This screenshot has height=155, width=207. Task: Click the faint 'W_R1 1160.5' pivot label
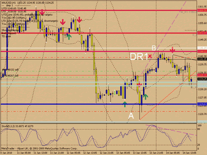189,12
